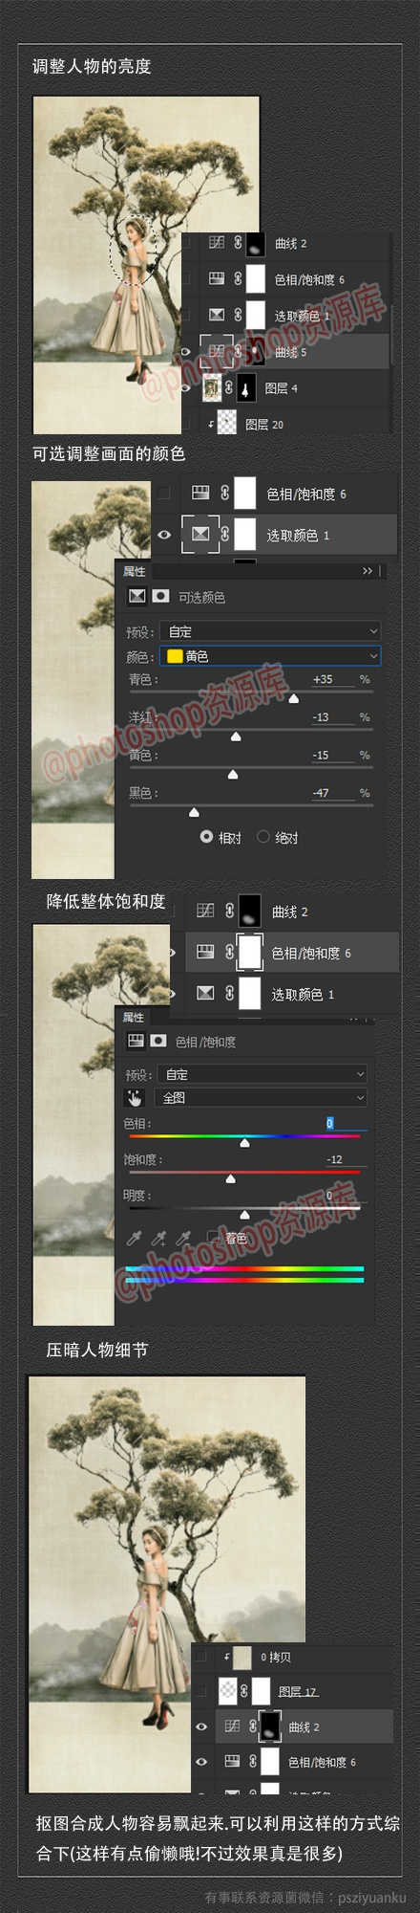Open the 颜色 dropdown showing 黄色
This screenshot has width=420, height=1913.
[270, 655]
